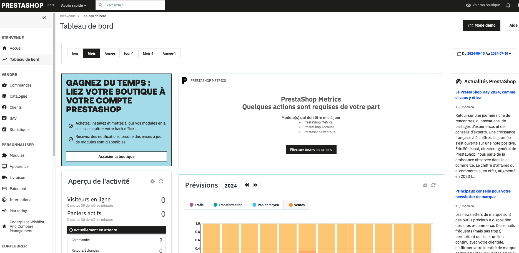Click the Marketing megaphone icon
The image size is (519, 253).
(x=4, y=211)
